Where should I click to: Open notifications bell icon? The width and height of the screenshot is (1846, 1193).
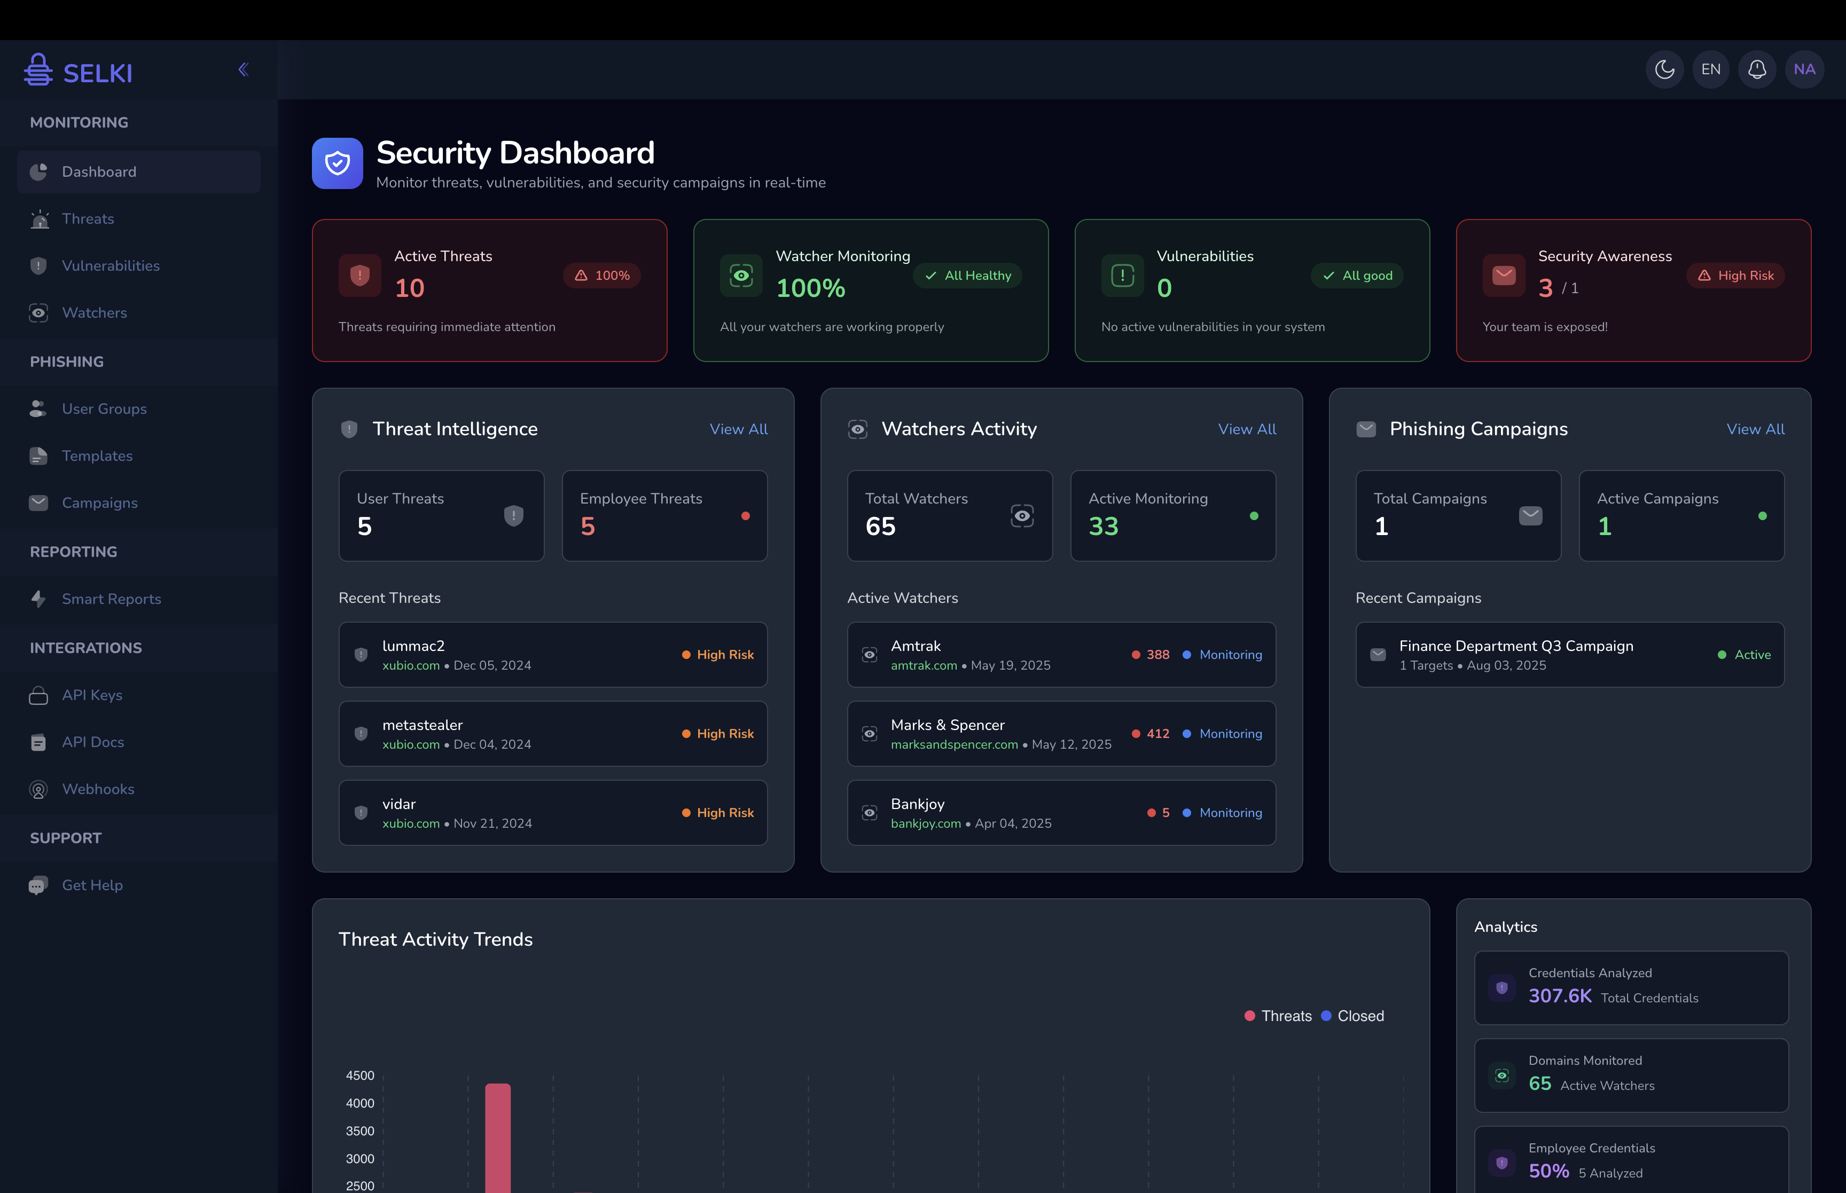tap(1757, 70)
